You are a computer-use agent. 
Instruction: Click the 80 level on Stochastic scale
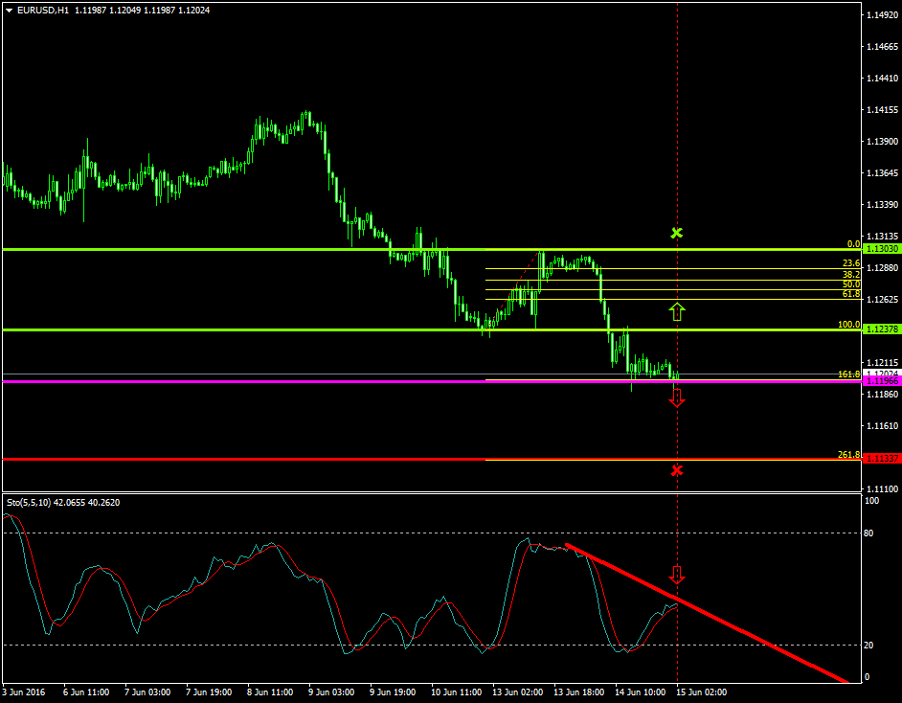[869, 533]
